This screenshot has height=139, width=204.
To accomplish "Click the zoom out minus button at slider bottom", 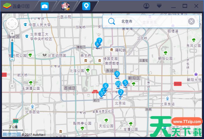I will (x=12, y=86).
